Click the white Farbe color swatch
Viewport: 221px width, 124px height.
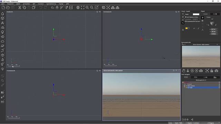[x=196, y=14]
